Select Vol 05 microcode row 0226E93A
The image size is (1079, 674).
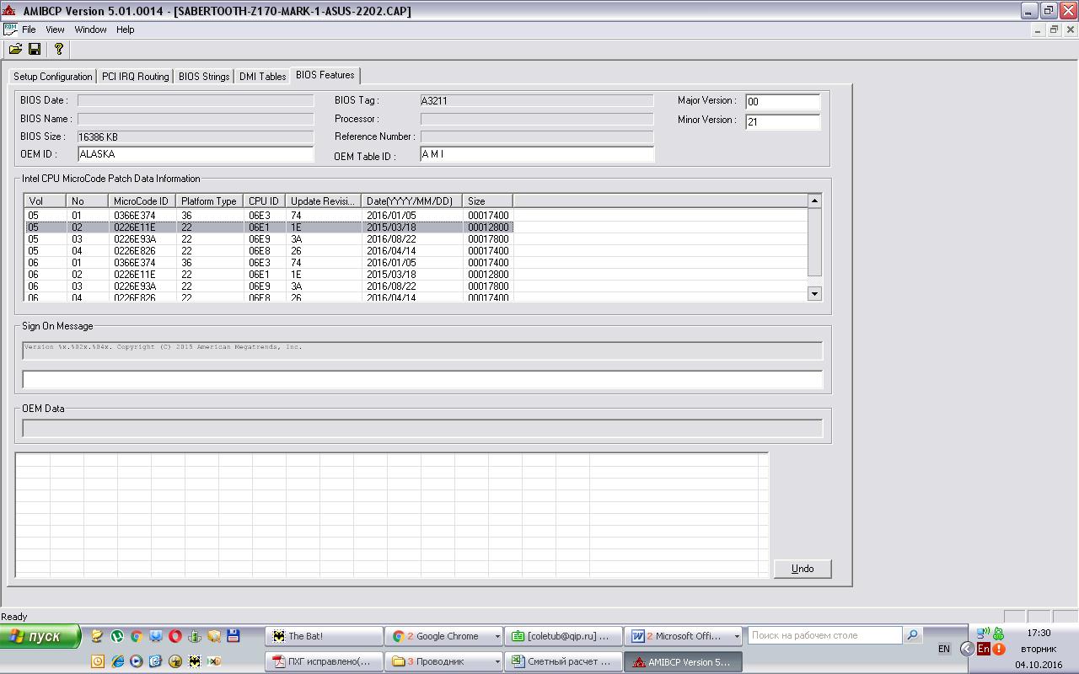click(x=269, y=239)
